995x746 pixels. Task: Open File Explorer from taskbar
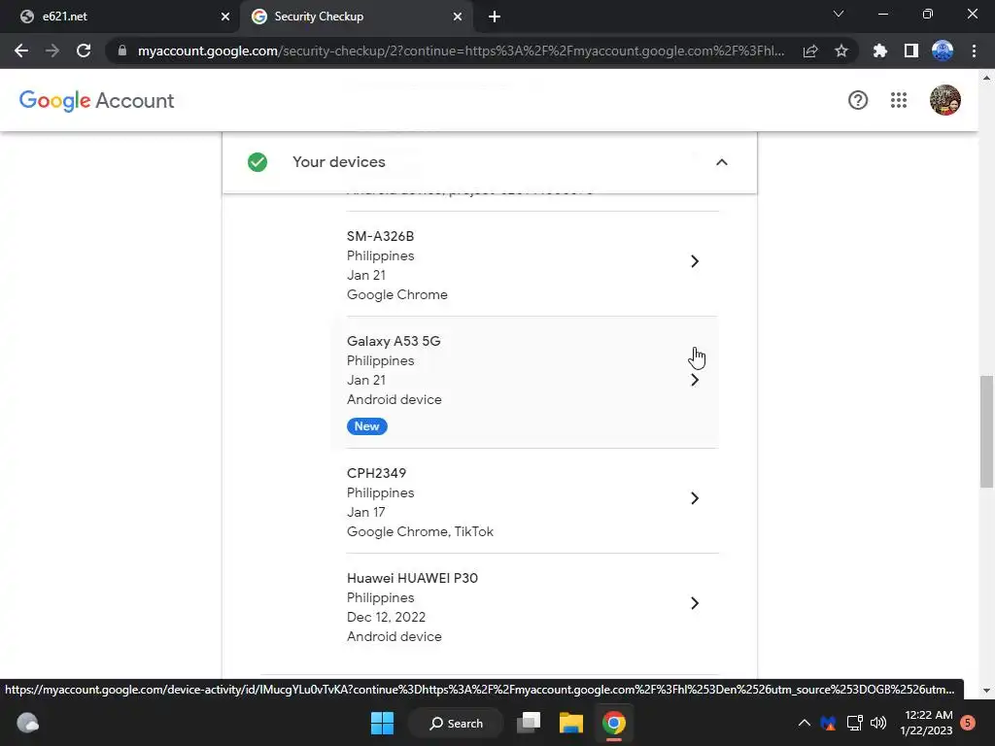pos(571,723)
